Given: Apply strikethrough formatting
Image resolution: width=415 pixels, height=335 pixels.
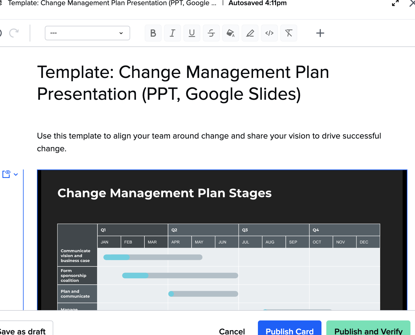Looking at the screenshot, I should click(211, 33).
